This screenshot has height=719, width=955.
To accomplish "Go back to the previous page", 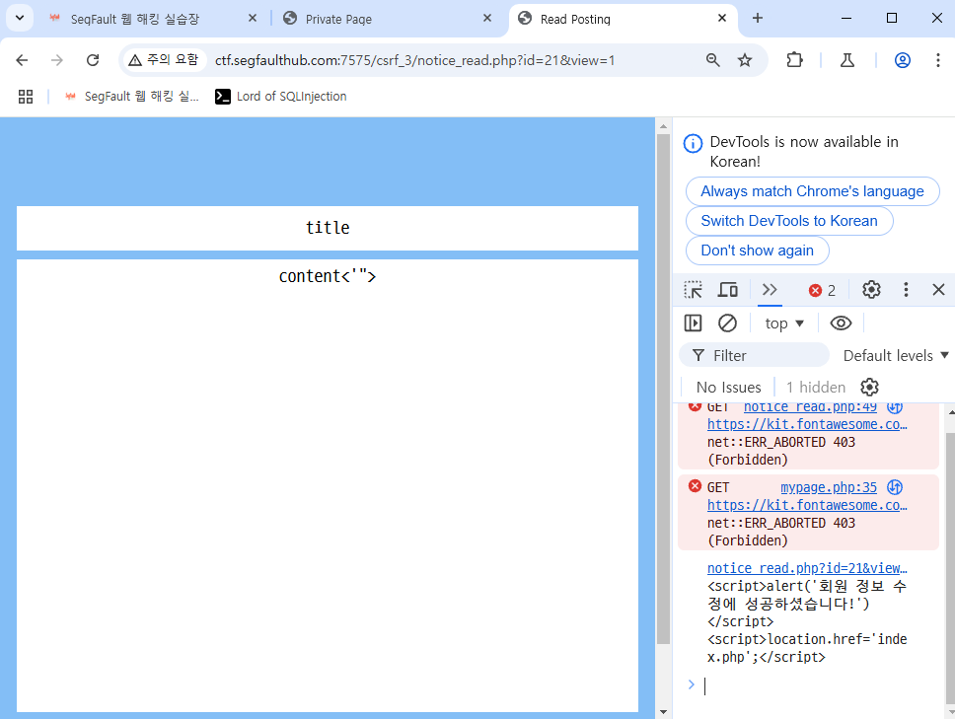I will tap(22, 60).
